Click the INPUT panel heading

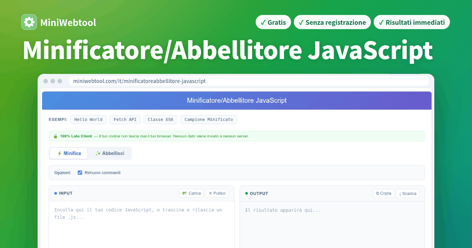point(66,193)
